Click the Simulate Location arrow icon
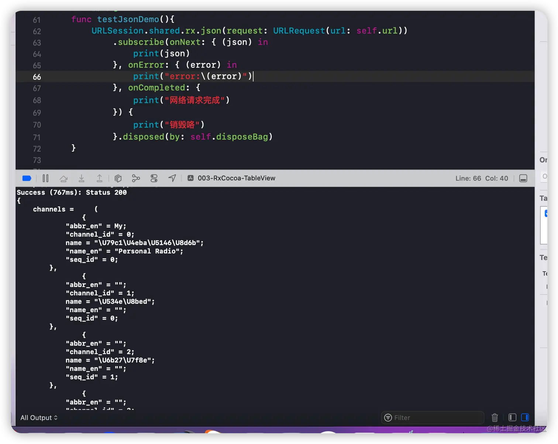The height and width of the screenshot is (444, 558). pyautogui.click(x=172, y=178)
